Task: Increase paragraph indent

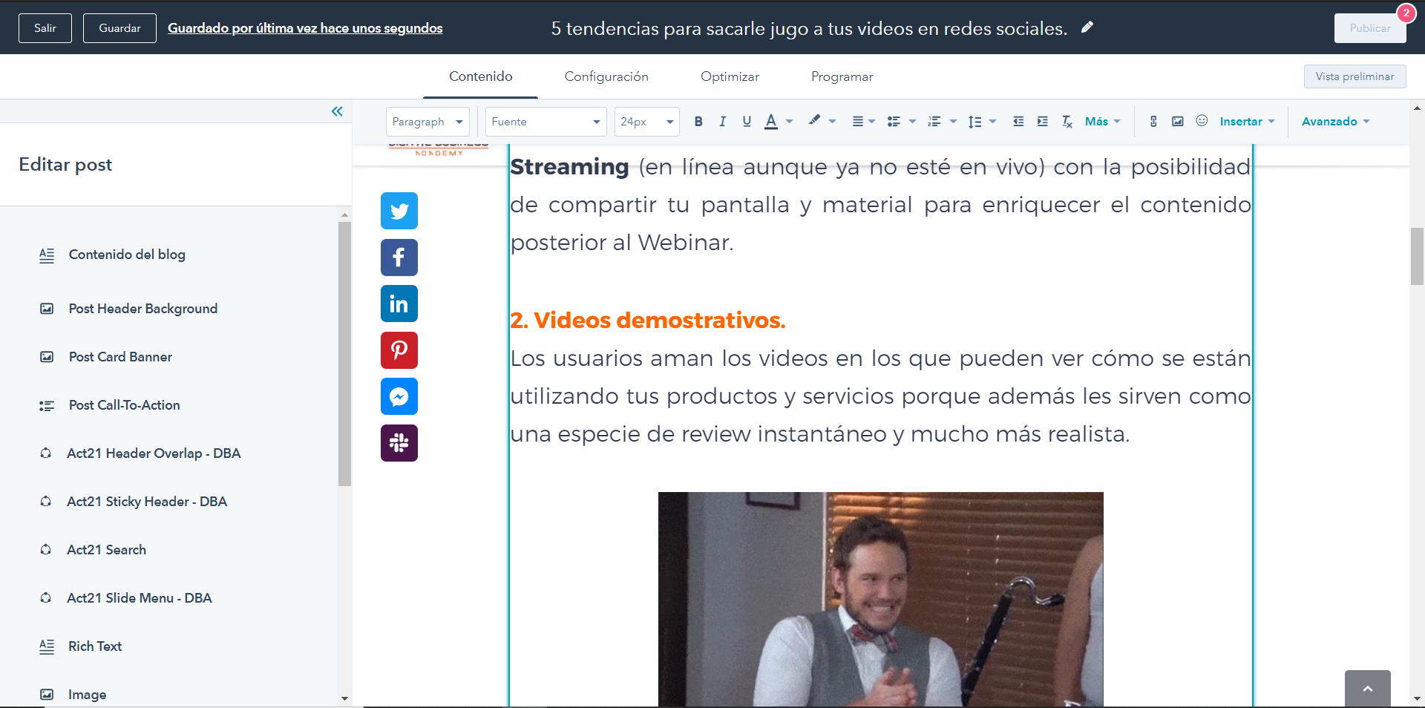Action: 1043,122
